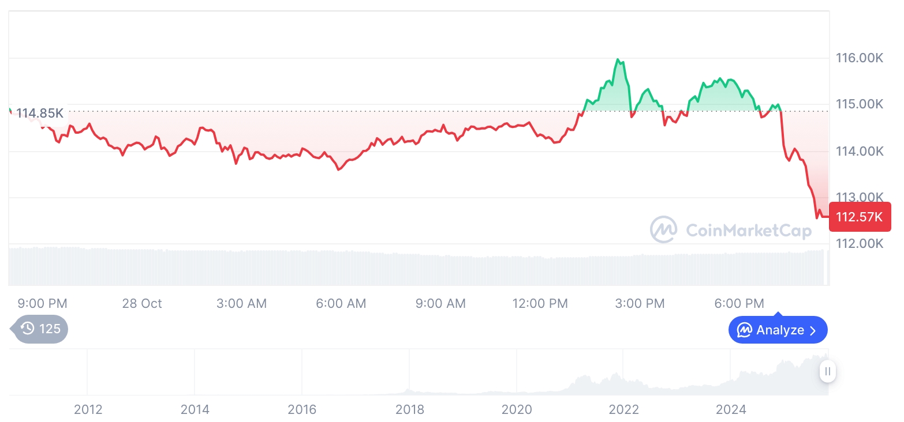904x422 pixels.
Task: Click the blue Analyze button label
Action: coord(780,330)
